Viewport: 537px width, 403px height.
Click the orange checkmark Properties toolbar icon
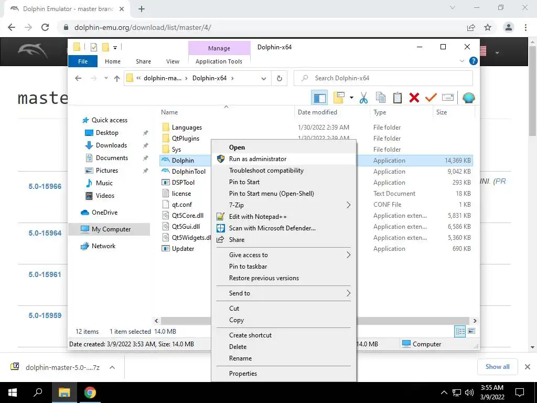click(431, 98)
